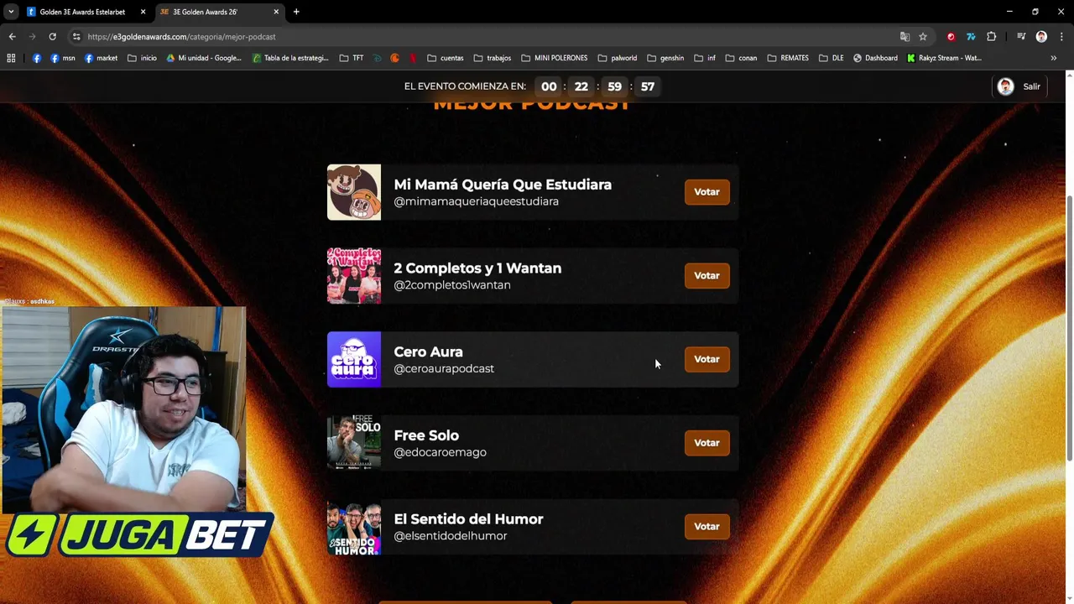Open the palworld bookmark folder
The height and width of the screenshot is (604, 1074).
[x=618, y=58]
